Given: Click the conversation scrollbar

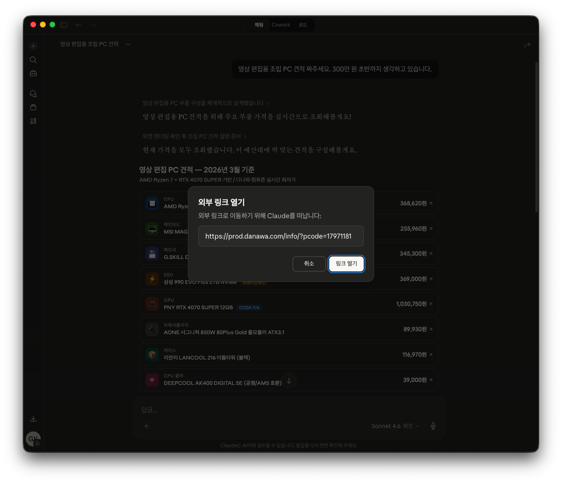Looking at the screenshot, I should [x=537, y=137].
